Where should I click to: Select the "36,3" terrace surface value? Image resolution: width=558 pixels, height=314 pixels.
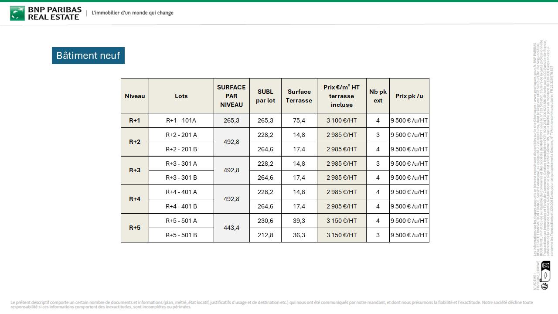pyautogui.click(x=299, y=235)
